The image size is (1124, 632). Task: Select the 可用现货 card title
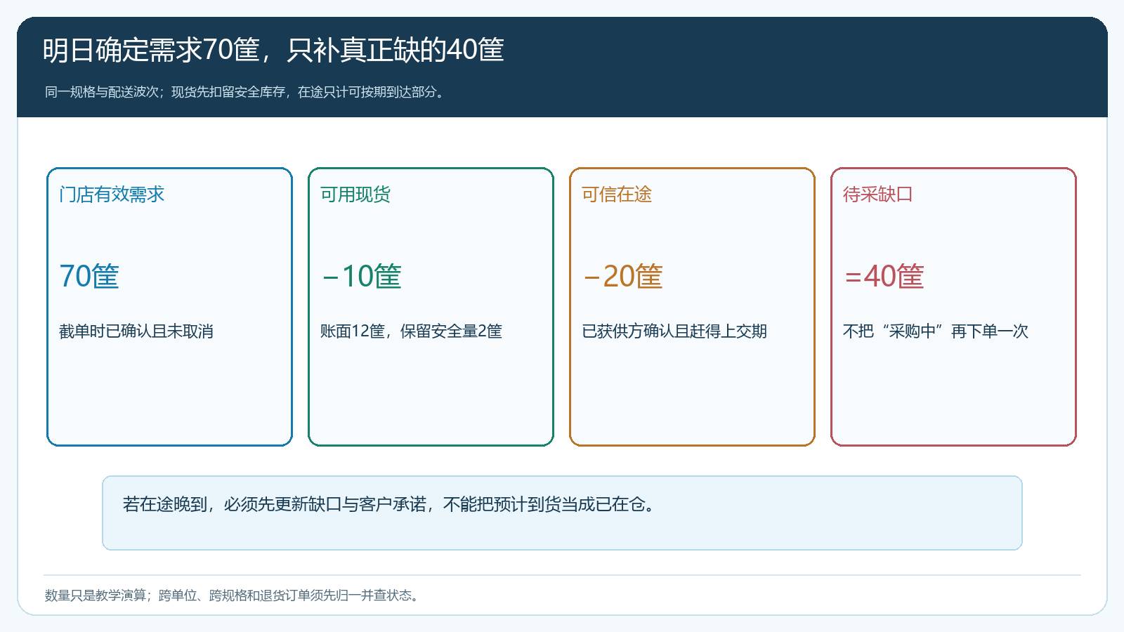click(x=355, y=195)
